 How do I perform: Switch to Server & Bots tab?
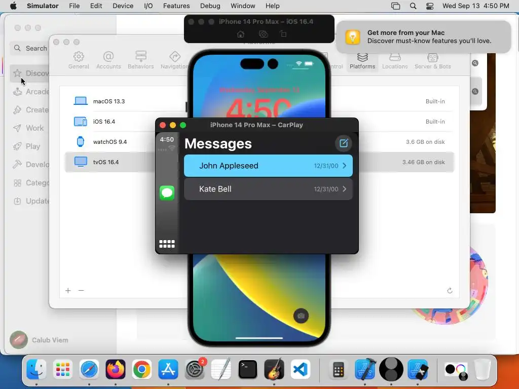[x=433, y=61]
